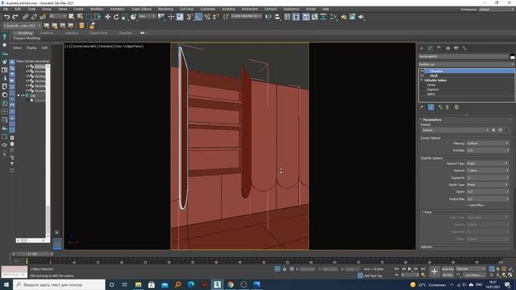Open the Customize menu
Screen dimensions: 516x290
(x=208, y=9)
